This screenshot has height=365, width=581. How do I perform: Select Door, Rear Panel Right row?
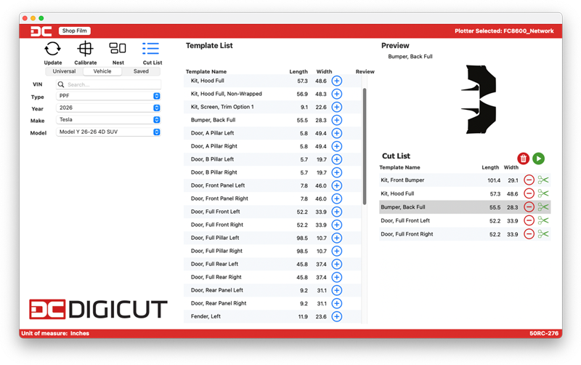[272, 303]
